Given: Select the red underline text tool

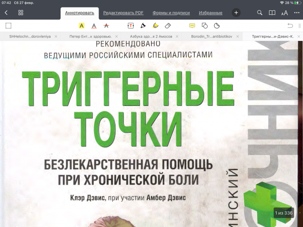Looking at the screenshot, I should coord(94,26).
